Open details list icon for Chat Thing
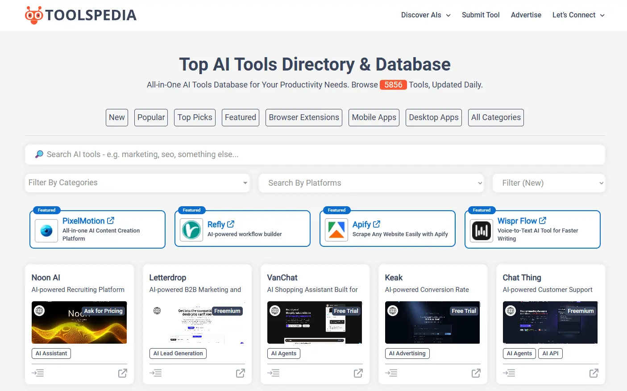 (x=509, y=373)
